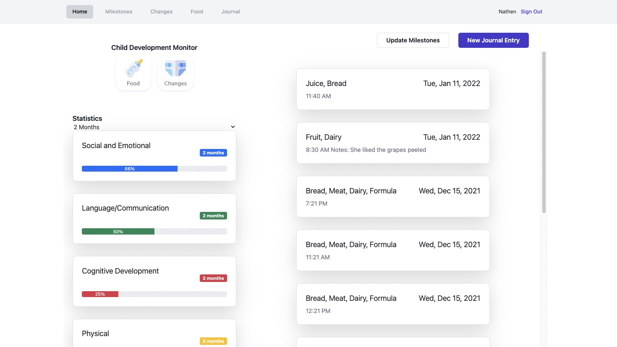Click the red 2 months badge on Cognitive card
617x347 pixels.
(213, 278)
